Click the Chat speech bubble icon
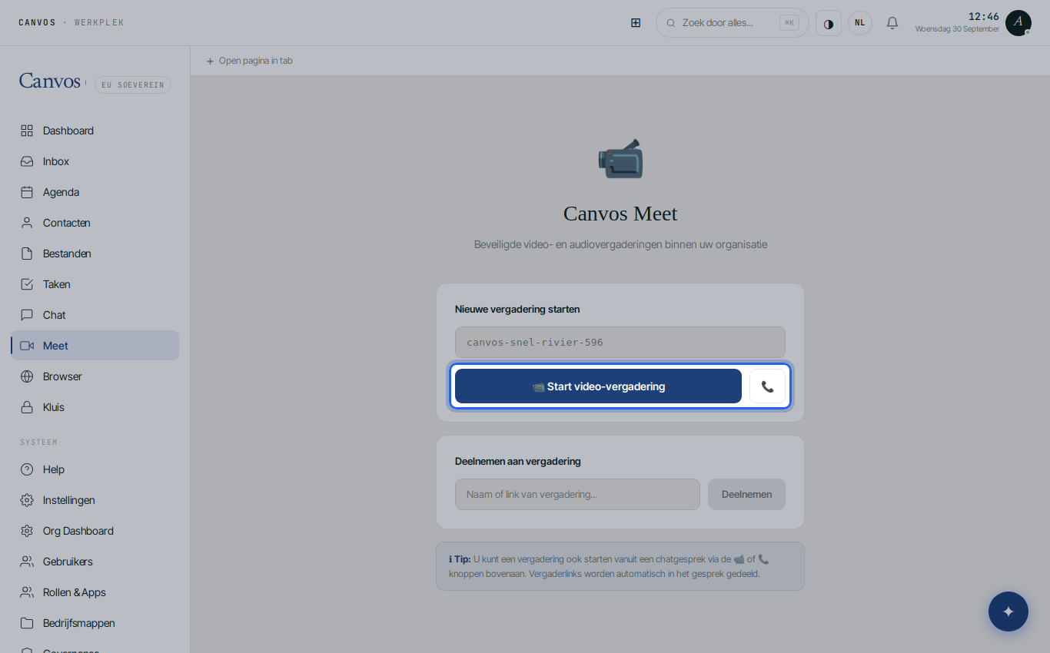The height and width of the screenshot is (653, 1050). click(27, 315)
